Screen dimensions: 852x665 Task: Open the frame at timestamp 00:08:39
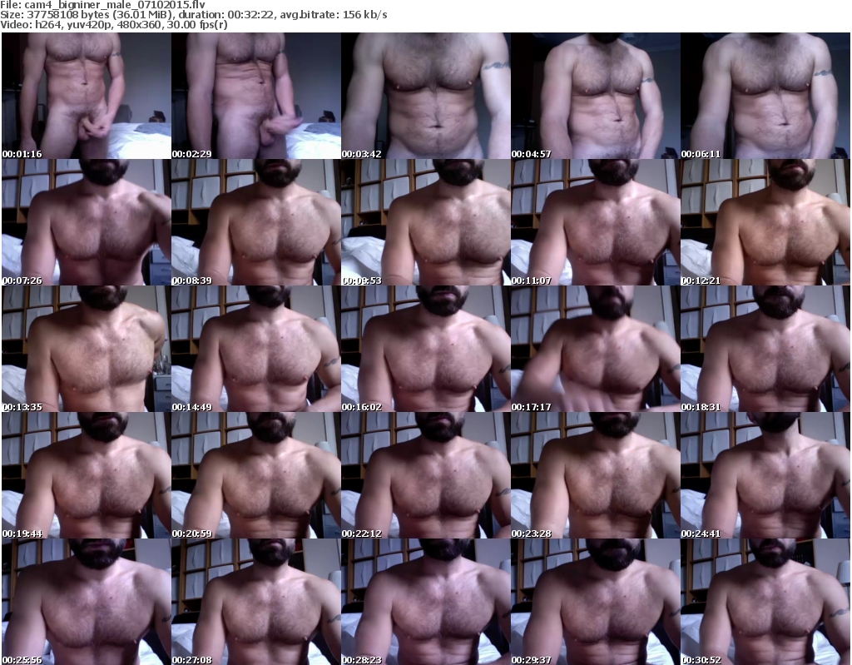click(x=256, y=222)
